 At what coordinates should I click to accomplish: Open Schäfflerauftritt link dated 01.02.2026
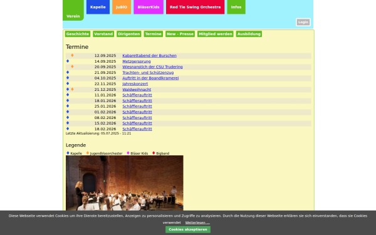click(x=137, y=112)
